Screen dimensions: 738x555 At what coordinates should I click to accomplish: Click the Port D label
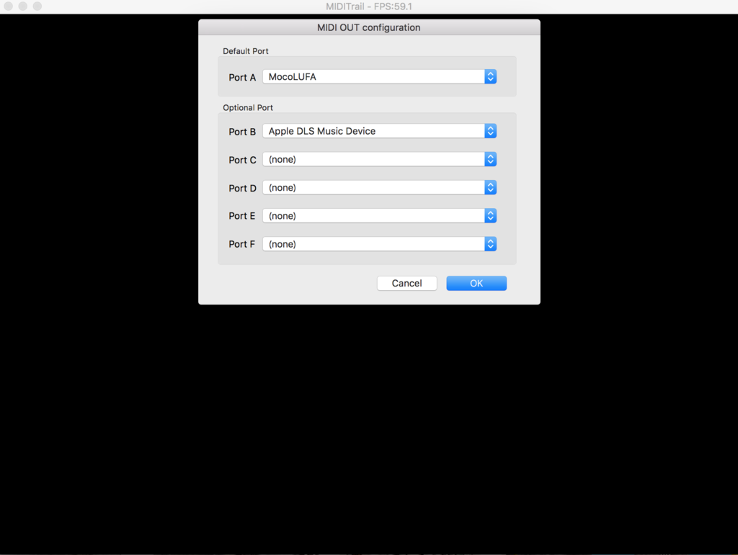click(x=242, y=189)
